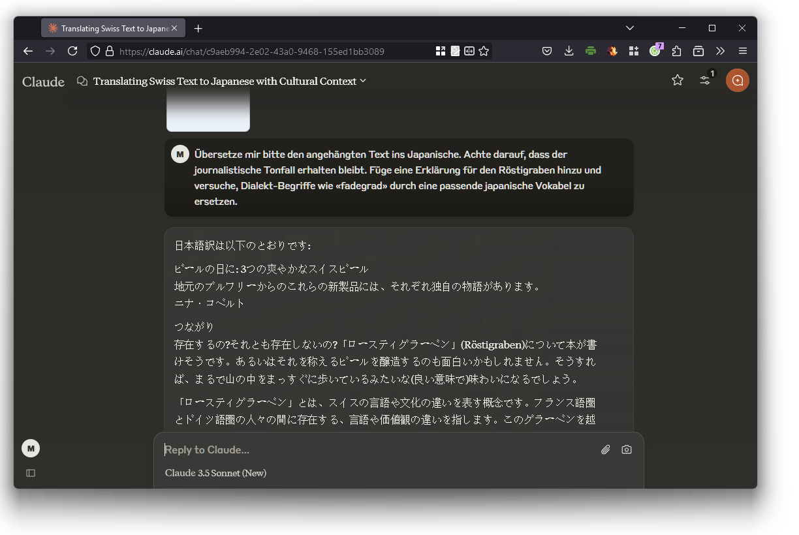
Task: Open a new browser tab
Action: coord(198,29)
